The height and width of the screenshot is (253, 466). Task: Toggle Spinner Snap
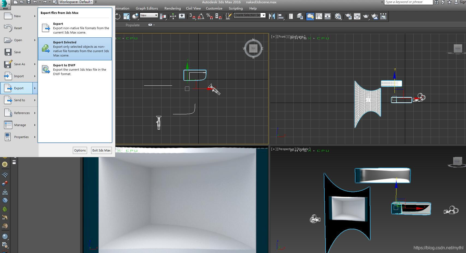pyautogui.click(x=219, y=16)
